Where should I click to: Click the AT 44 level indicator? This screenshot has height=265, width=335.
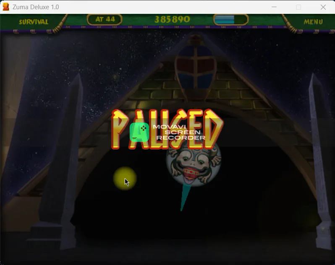105,20
